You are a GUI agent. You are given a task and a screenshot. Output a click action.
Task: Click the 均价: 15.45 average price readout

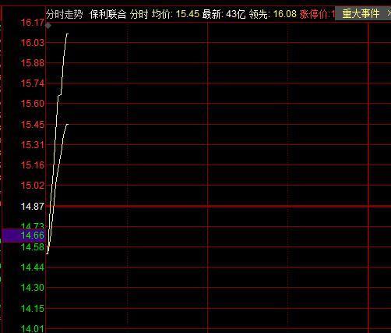point(175,14)
